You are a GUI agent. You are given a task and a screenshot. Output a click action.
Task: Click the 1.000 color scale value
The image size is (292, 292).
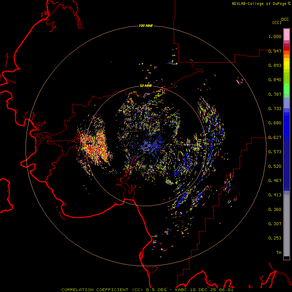(x=275, y=36)
